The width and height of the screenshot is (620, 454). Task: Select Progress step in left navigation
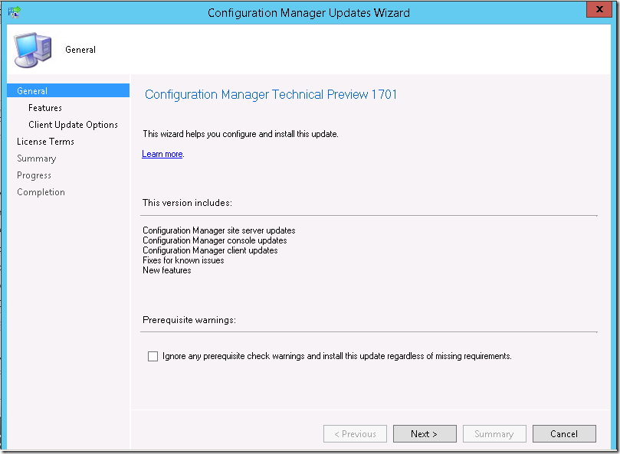(34, 175)
